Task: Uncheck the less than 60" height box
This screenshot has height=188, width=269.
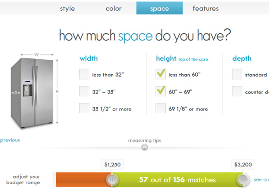Action: [160, 74]
